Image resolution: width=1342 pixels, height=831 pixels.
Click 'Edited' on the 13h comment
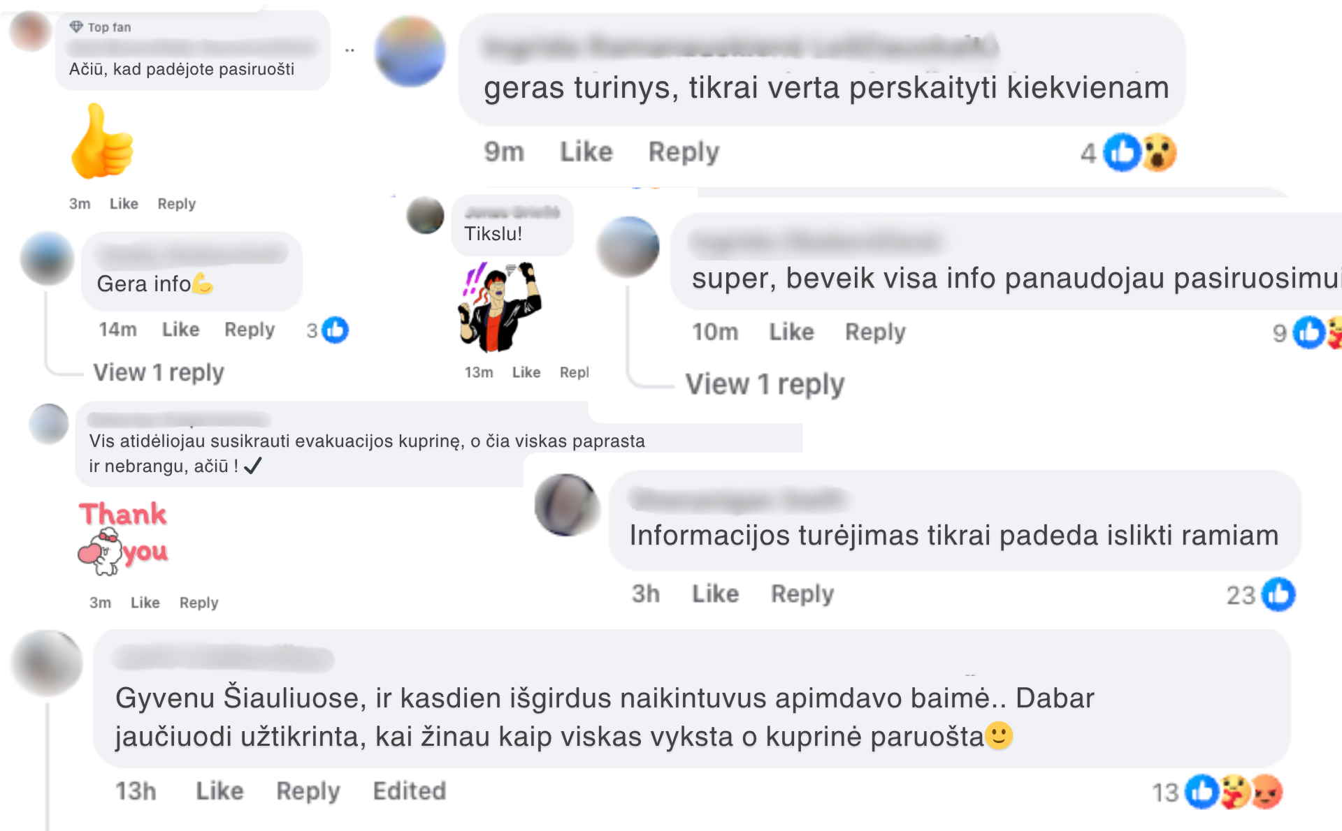click(410, 790)
